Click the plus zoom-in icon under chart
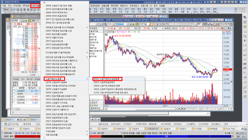 tap(229, 109)
